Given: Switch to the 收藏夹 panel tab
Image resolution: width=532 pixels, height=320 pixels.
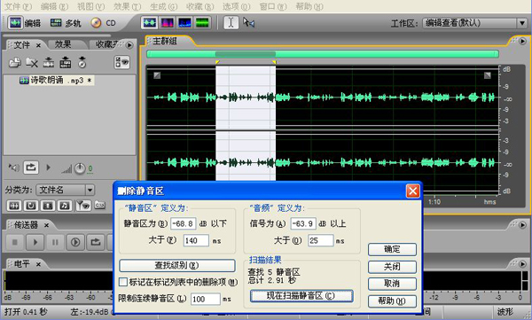Looking at the screenshot, I should click(107, 44).
